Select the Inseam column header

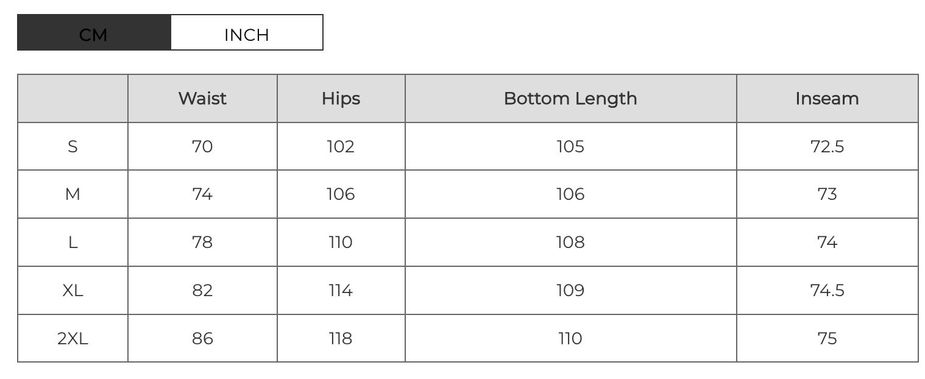click(x=827, y=99)
